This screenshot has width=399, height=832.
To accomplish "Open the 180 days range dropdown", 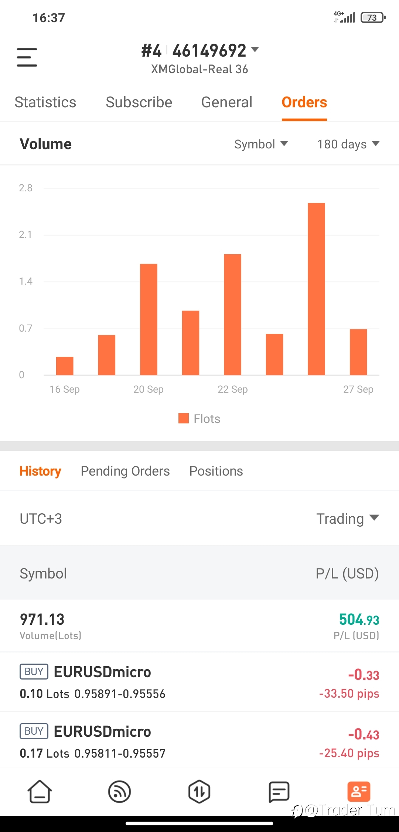I will [348, 144].
